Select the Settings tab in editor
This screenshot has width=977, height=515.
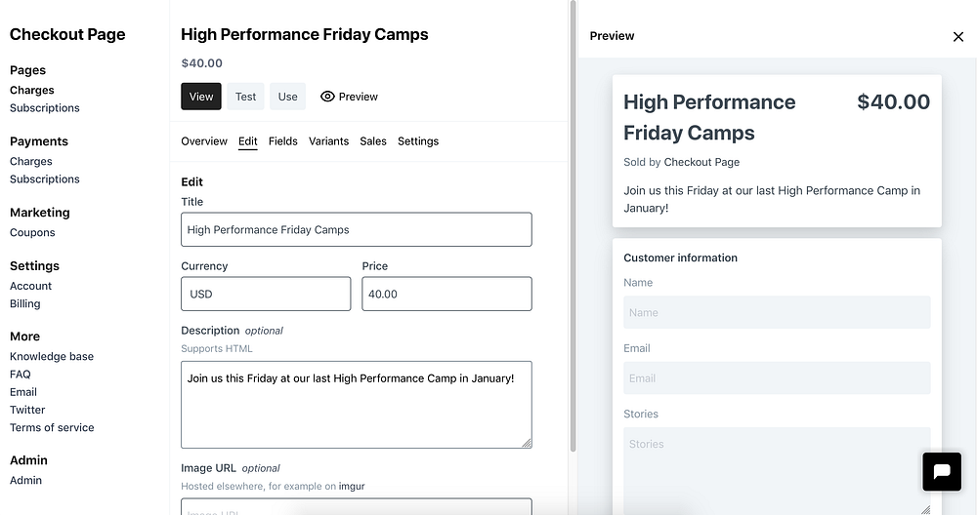click(418, 141)
